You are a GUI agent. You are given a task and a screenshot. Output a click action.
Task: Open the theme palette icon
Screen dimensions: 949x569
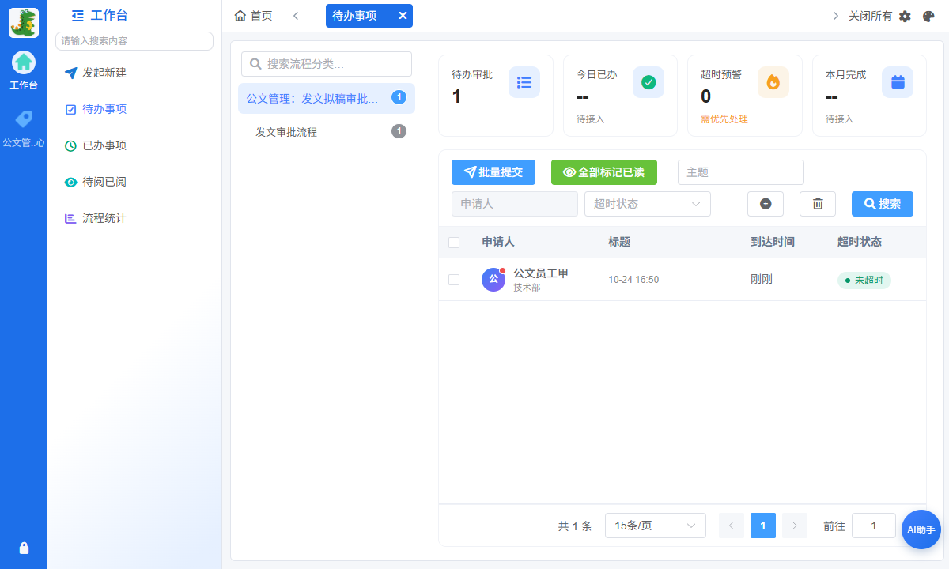[x=929, y=16]
